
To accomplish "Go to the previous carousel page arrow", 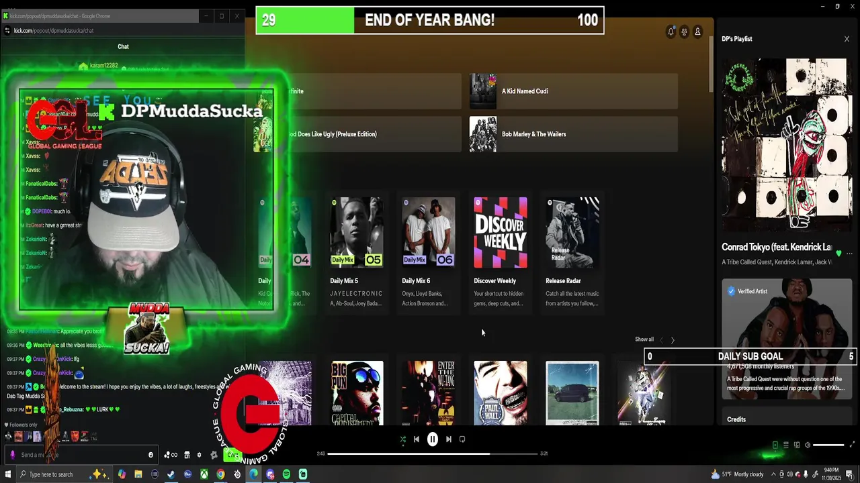I will pos(661,340).
